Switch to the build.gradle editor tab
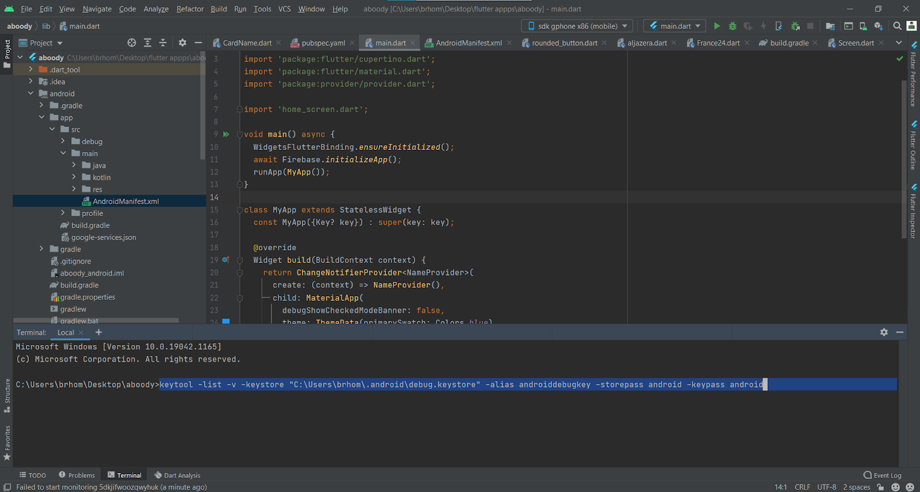 click(789, 43)
